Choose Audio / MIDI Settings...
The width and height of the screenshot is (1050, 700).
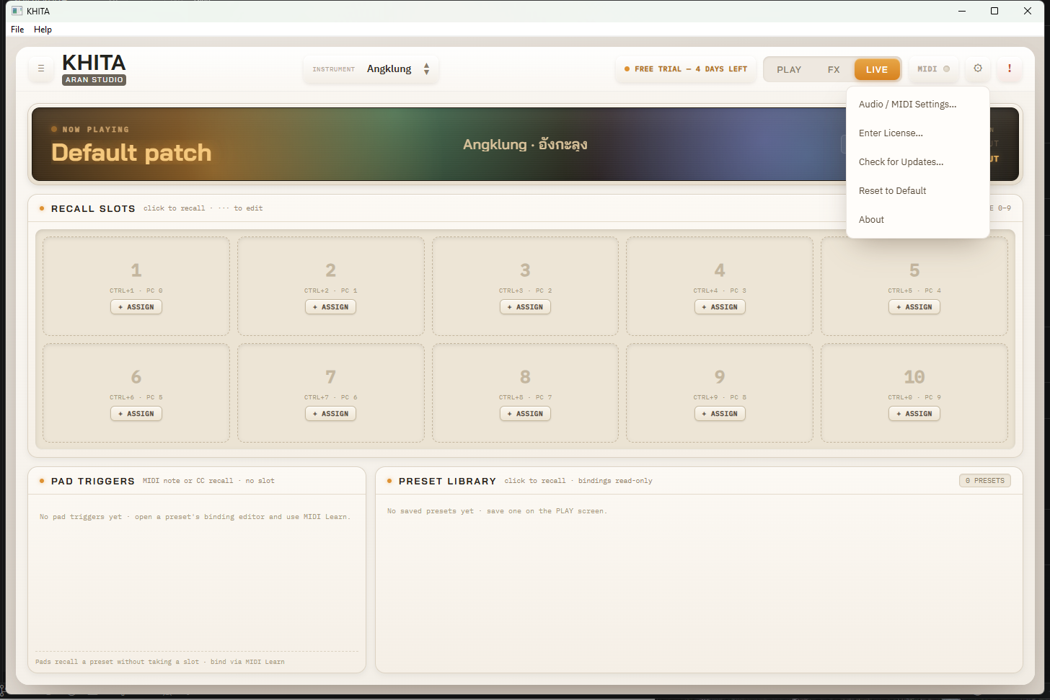click(x=917, y=105)
